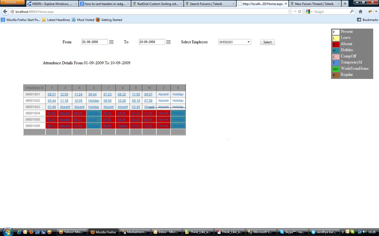Click the green checkmark tray icon
The height and width of the screenshot is (236, 379).
pyautogui.click(x=352, y=232)
